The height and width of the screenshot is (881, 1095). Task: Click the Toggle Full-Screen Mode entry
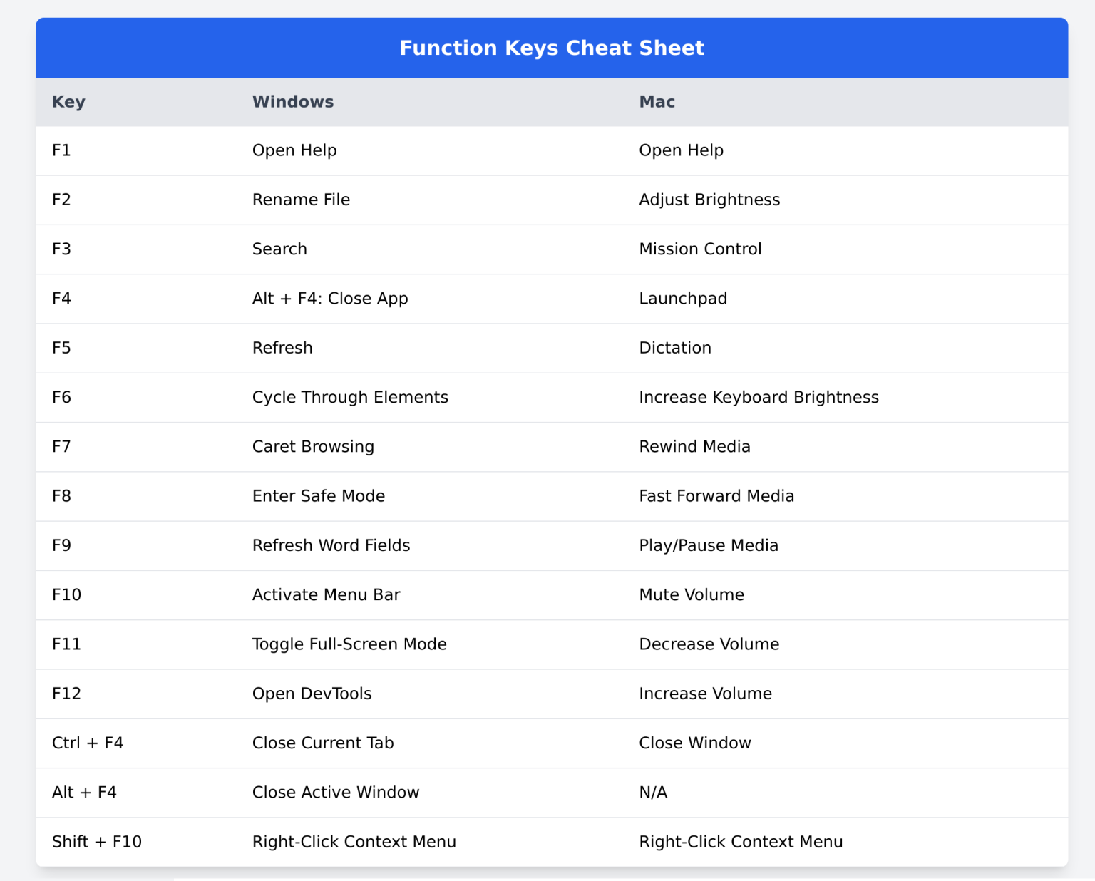coord(349,644)
